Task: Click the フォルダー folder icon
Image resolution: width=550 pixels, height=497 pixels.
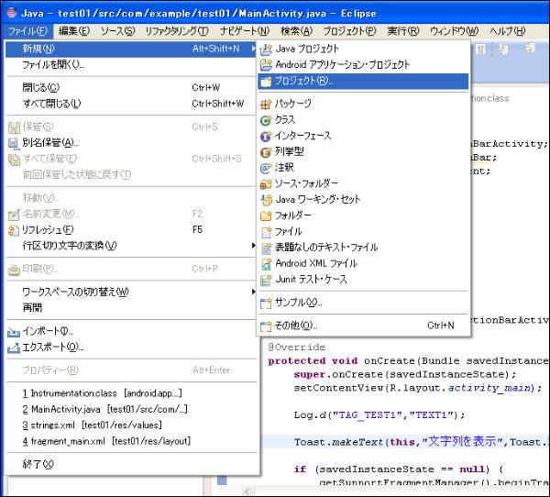Action: [x=266, y=215]
